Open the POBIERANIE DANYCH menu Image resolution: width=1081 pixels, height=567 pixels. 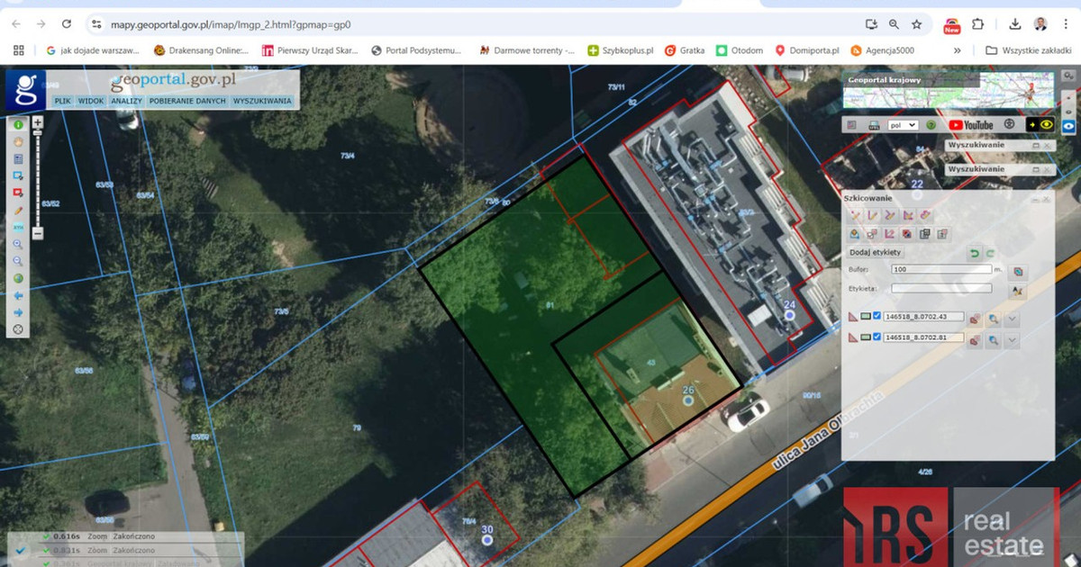[x=187, y=101]
